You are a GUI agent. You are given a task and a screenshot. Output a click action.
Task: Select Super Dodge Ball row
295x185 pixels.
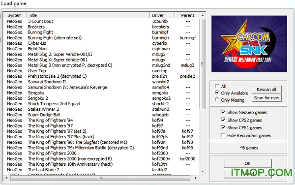pyautogui.click(x=101, y=115)
